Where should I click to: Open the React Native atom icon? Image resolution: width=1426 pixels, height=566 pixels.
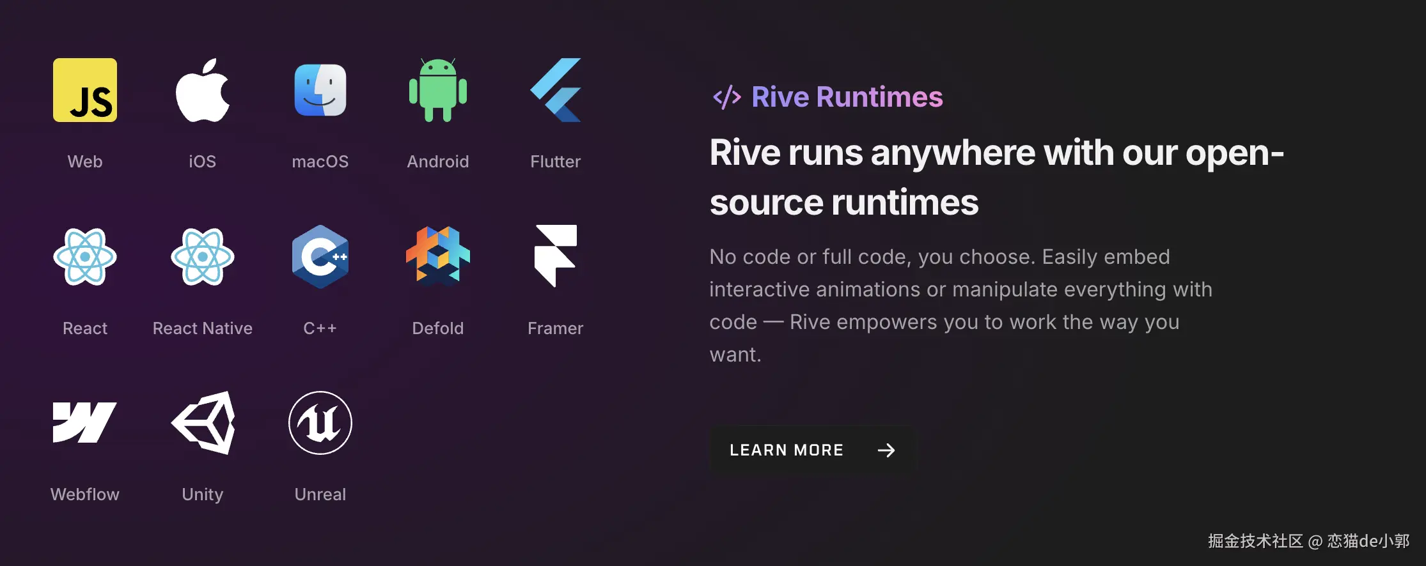[x=203, y=257]
